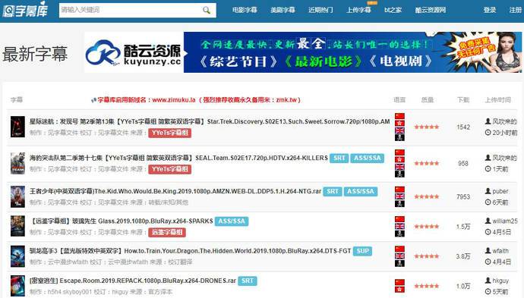Click SRT badge in Escape Room row
Viewport: 524px width, 298px height.
coord(248,281)
